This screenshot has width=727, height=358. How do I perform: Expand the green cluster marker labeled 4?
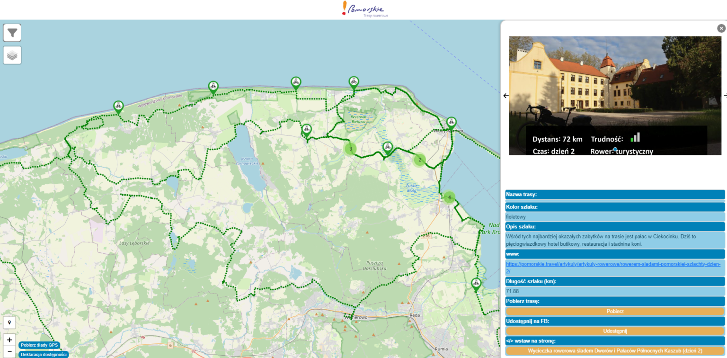click(449, 197)
